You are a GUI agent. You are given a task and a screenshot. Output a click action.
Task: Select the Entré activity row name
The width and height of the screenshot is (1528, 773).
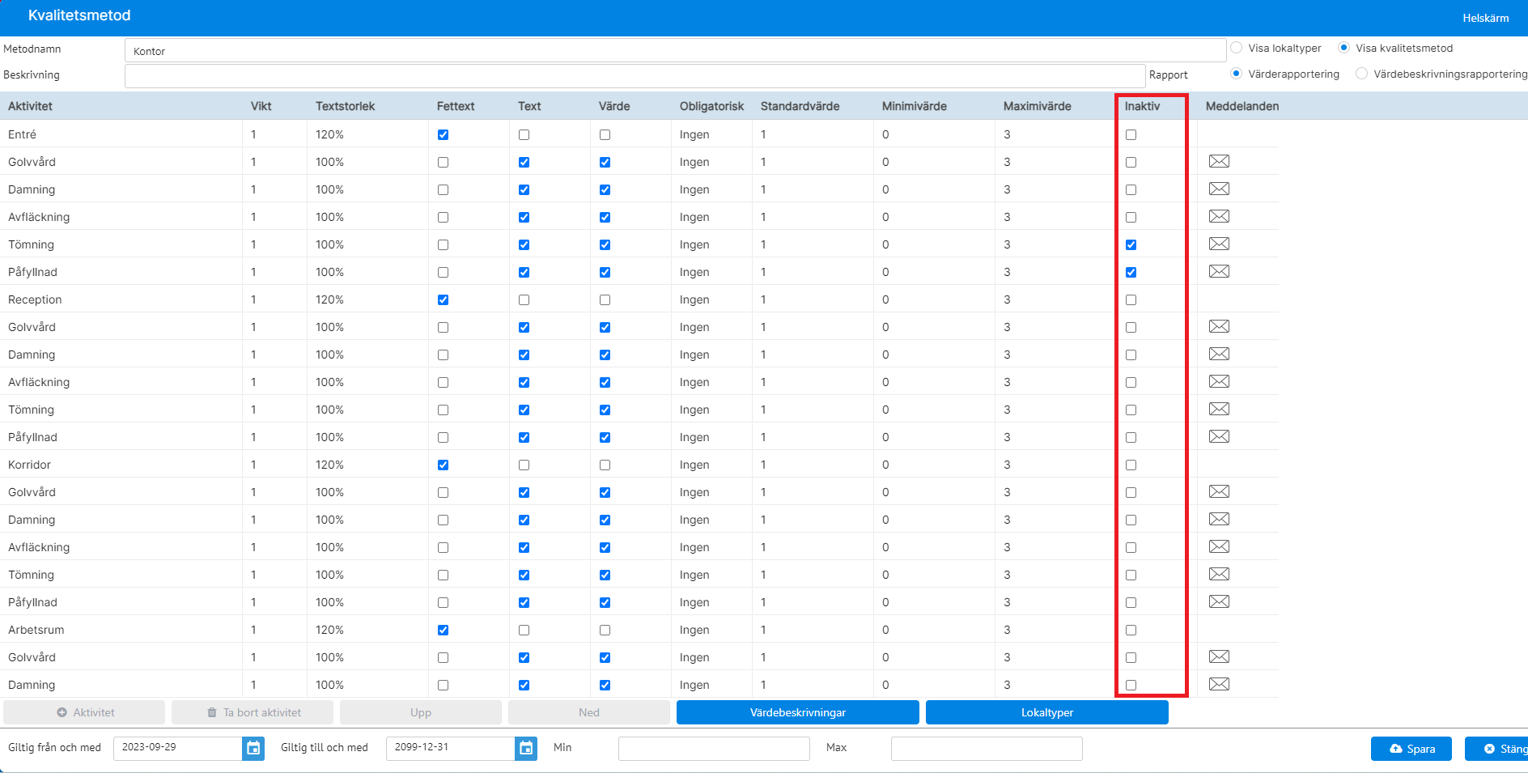pyautogui.click(x=22, y=134)
